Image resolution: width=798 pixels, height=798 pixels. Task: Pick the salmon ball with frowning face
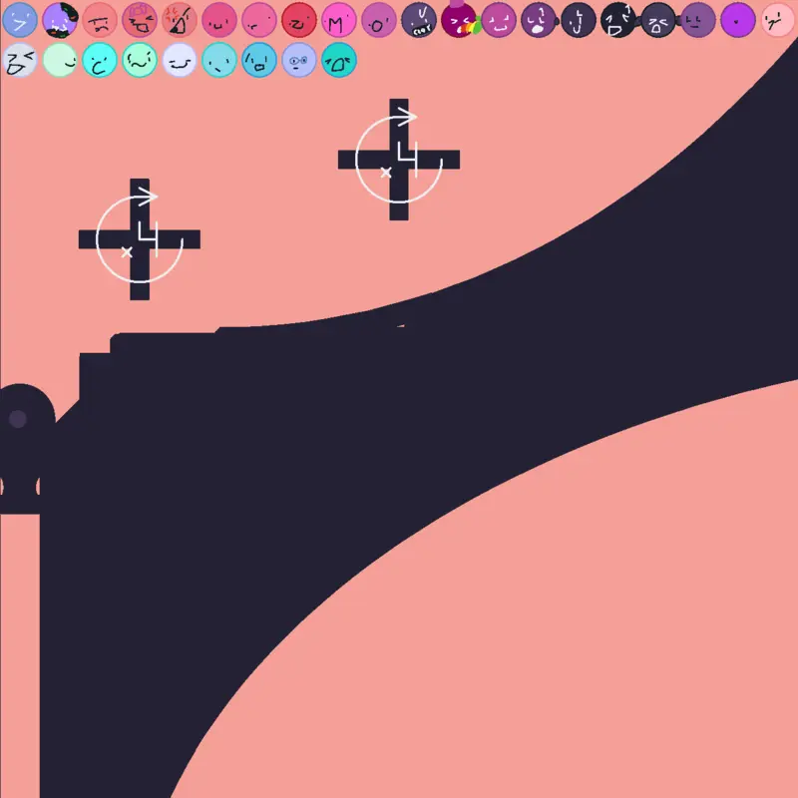100,20
